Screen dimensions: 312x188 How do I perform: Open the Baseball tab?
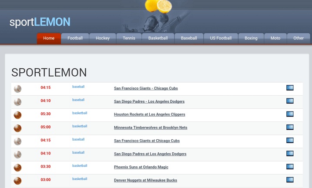(x=189, y=38)
